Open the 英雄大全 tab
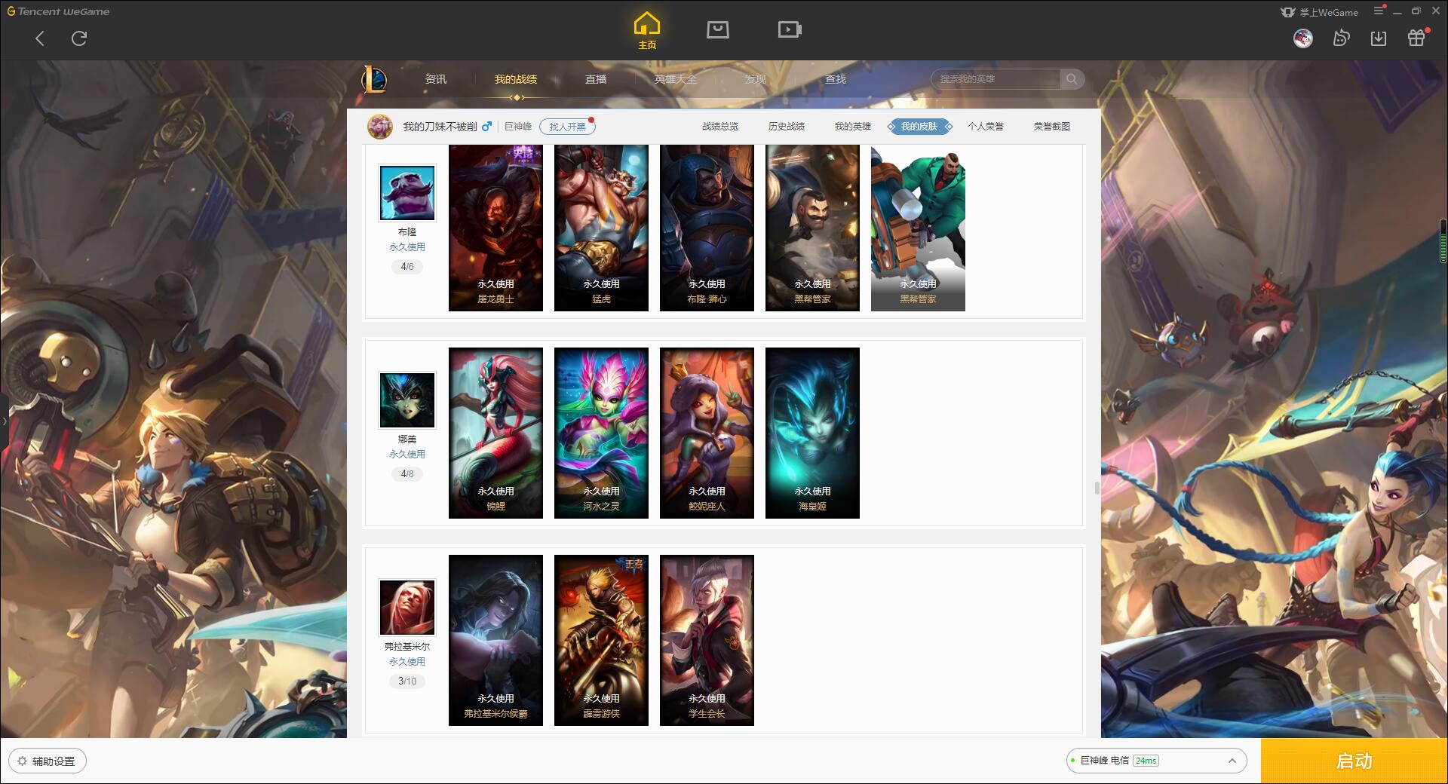Image resolution: width=1448 pixels, height=784 pixels. (676, 79)
